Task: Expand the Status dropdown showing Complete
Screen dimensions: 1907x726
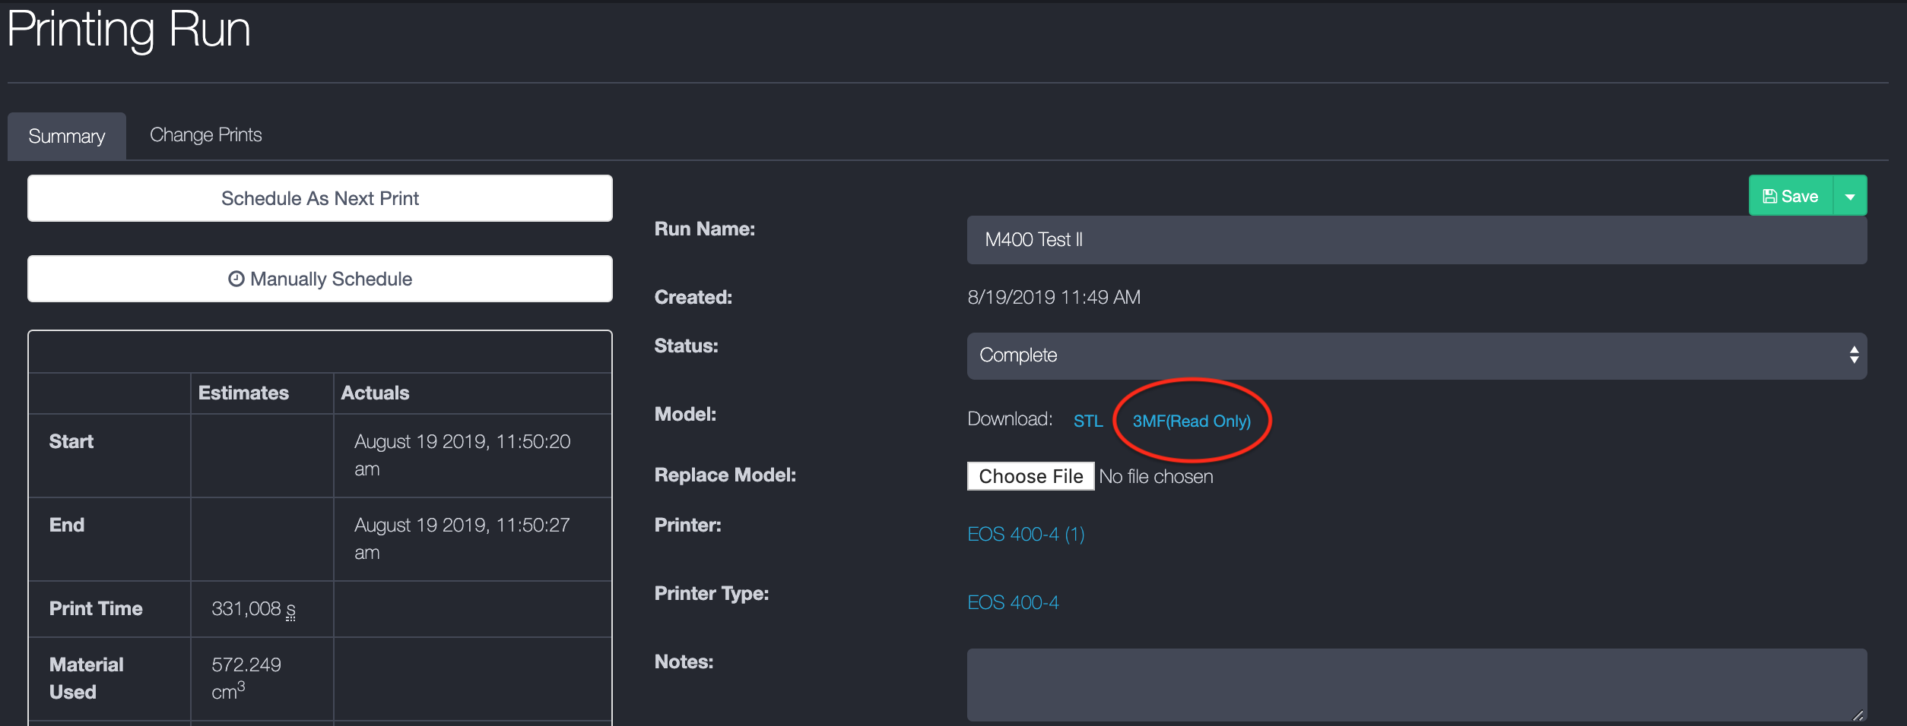Action: click(x=1416, y=355)
